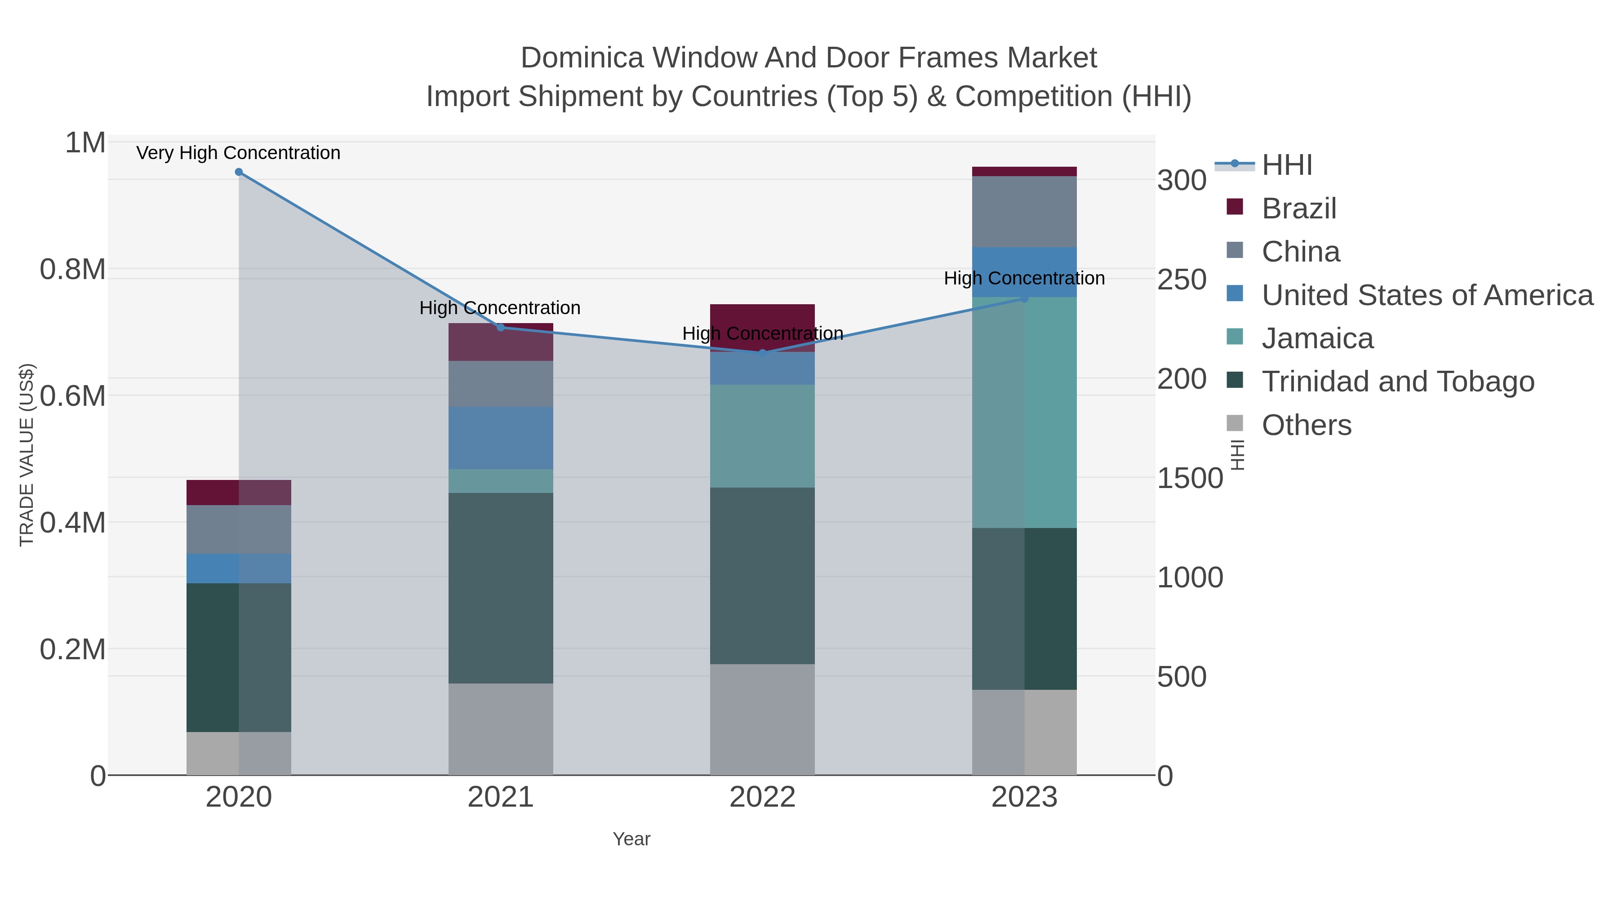Click the 2021 United States bar segment
The width and height of the screenshot is (1618, 910).
pyautogui.click(x=501, y=438)
